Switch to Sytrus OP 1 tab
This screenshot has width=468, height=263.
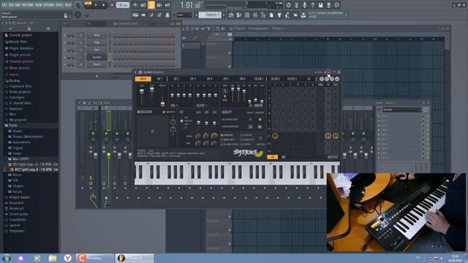coord(159,79)
